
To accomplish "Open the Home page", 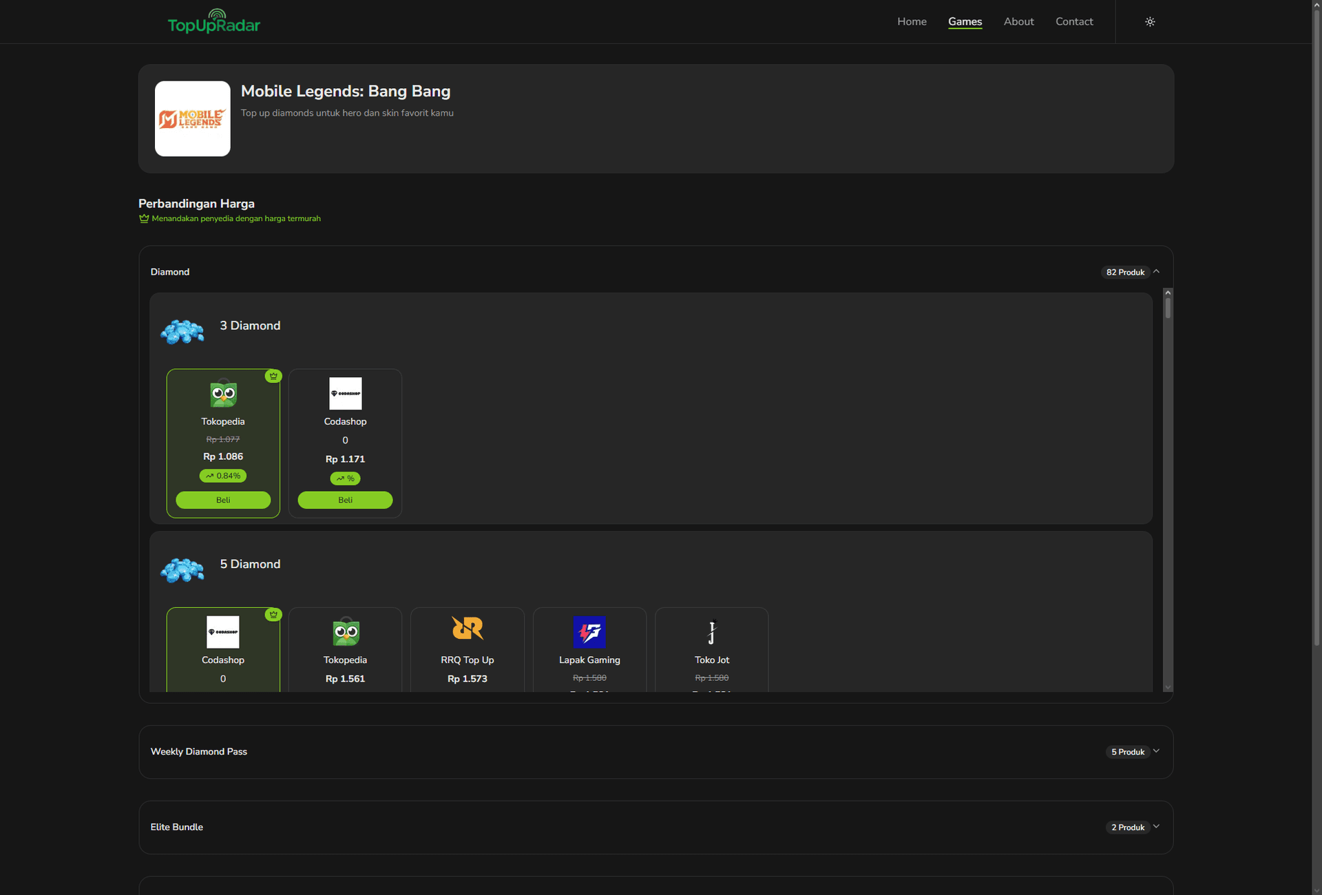I will 912,21.
